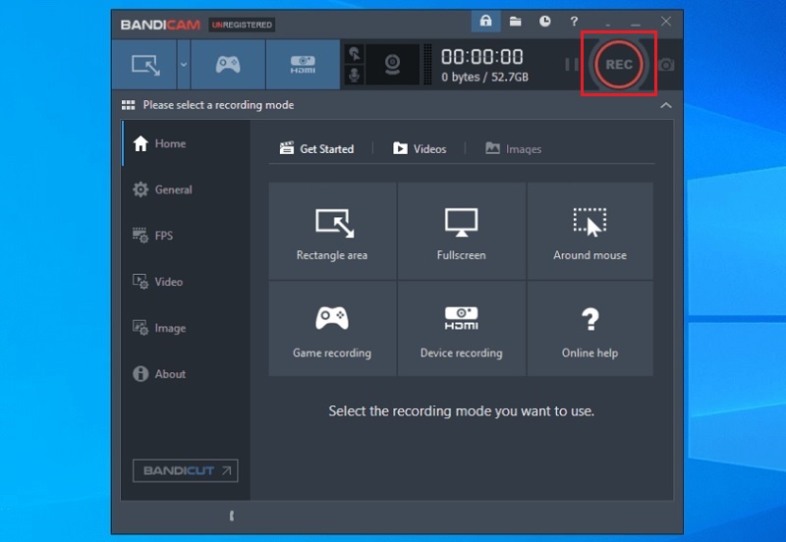Switch to the Get Started tab
The height and width of the screenshot is (542, 786).
pyautogui.click(x=316, y=149)
